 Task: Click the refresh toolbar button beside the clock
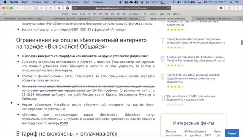click(x=59, y=8)
